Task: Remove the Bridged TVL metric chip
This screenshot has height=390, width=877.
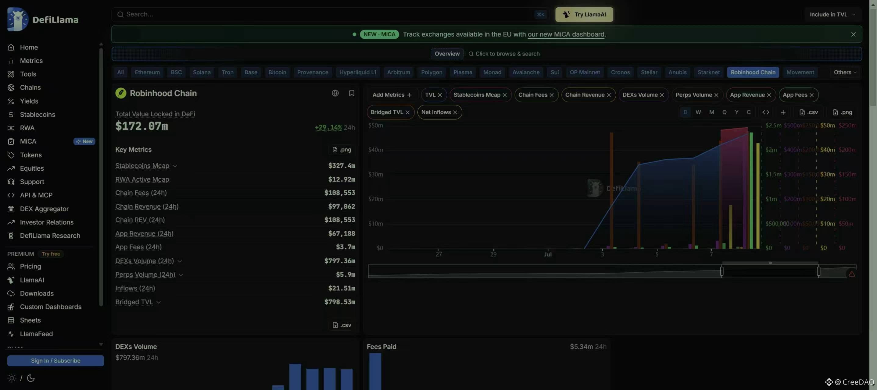Action: [407, 112]
